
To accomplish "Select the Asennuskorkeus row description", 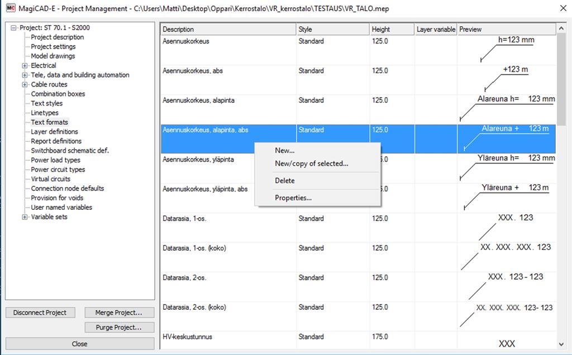I will click(186, 41).
